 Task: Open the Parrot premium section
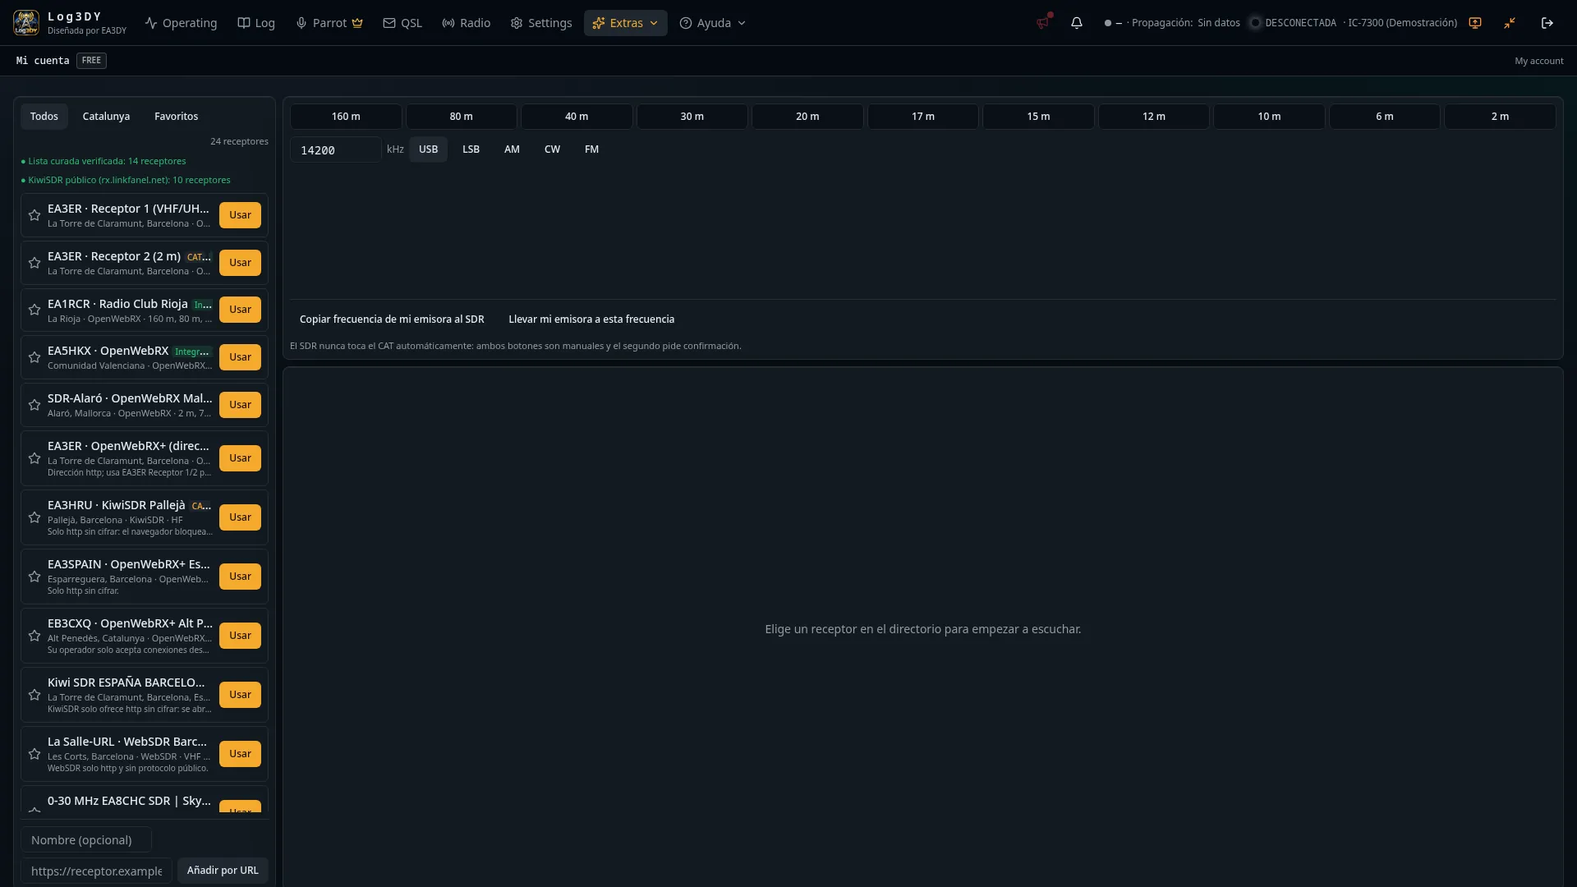coord(329,23)
